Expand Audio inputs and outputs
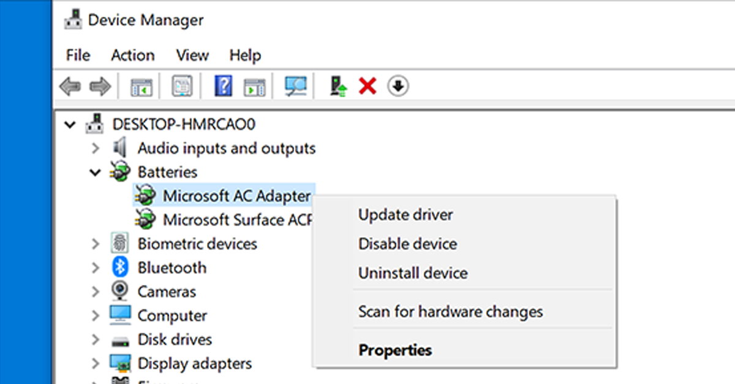The image size is (735, 384). coord(96,149)
